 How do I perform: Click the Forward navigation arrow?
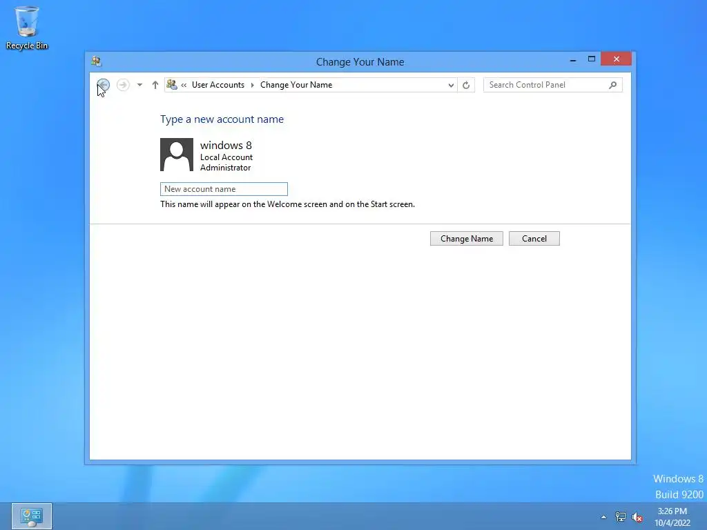pos(123,85)
